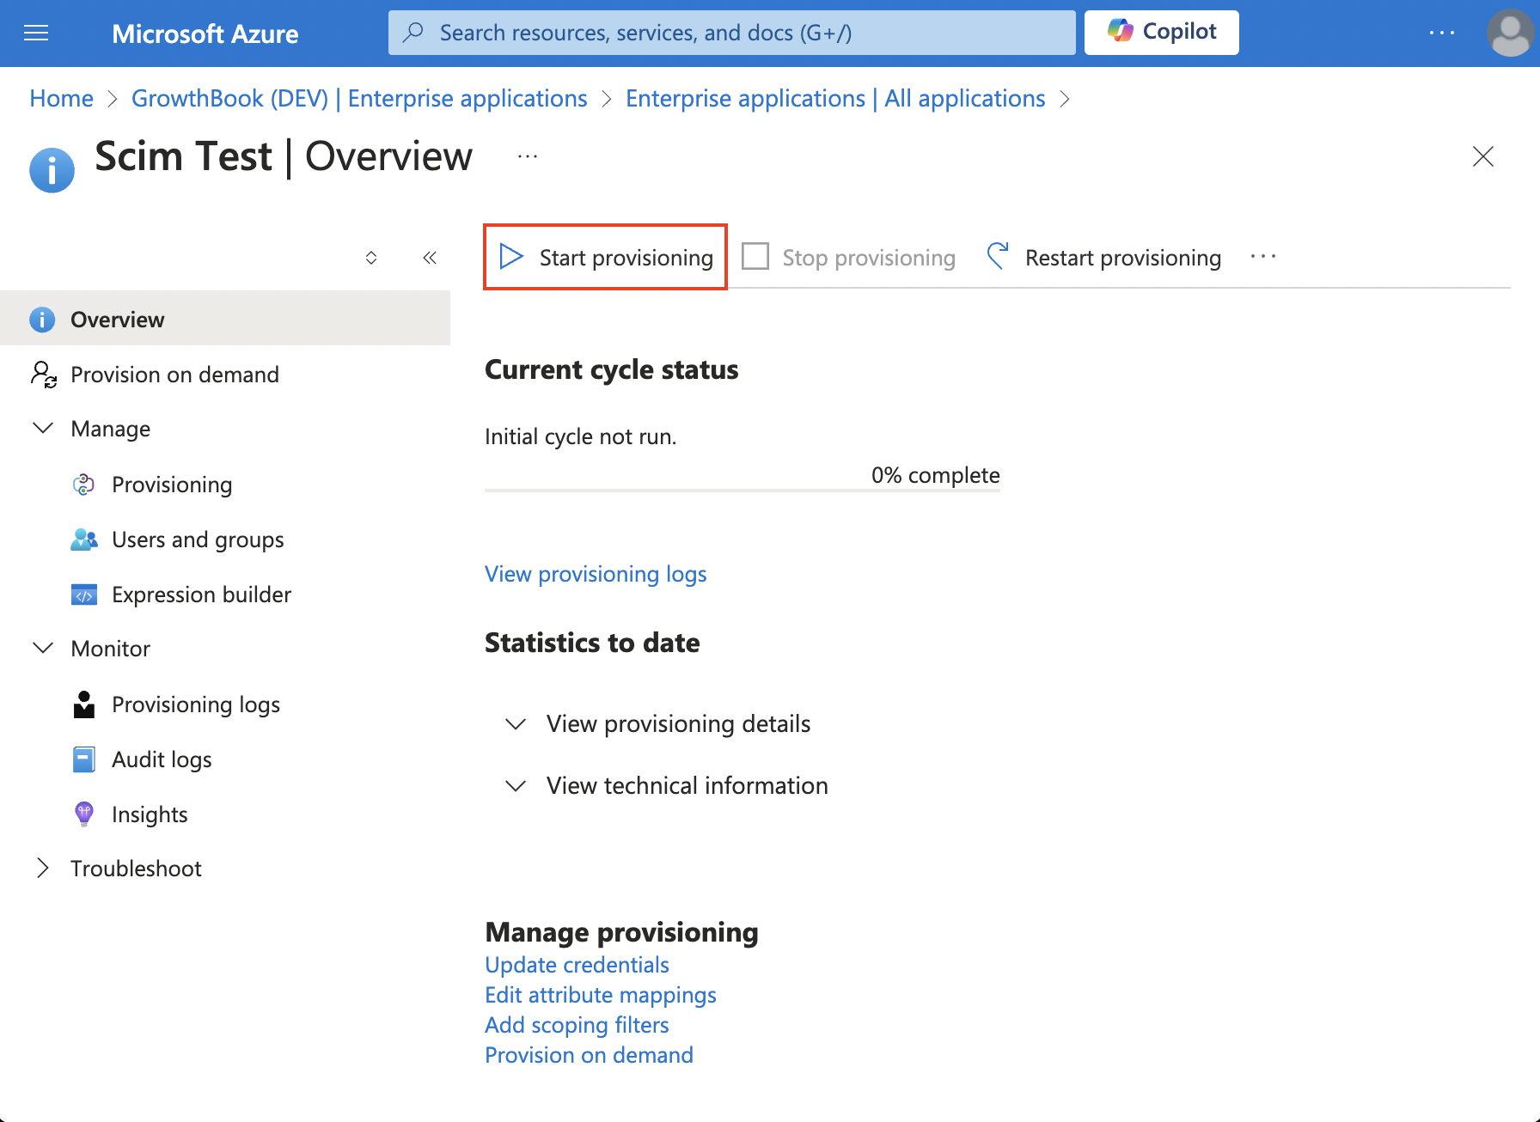Click Stop provisioning text
Viewport: 1540px width, 1122px height.
click(x=869, y=258)
